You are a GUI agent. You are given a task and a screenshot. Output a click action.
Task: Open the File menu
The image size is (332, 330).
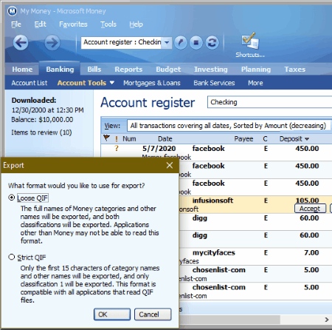point(16,24)
